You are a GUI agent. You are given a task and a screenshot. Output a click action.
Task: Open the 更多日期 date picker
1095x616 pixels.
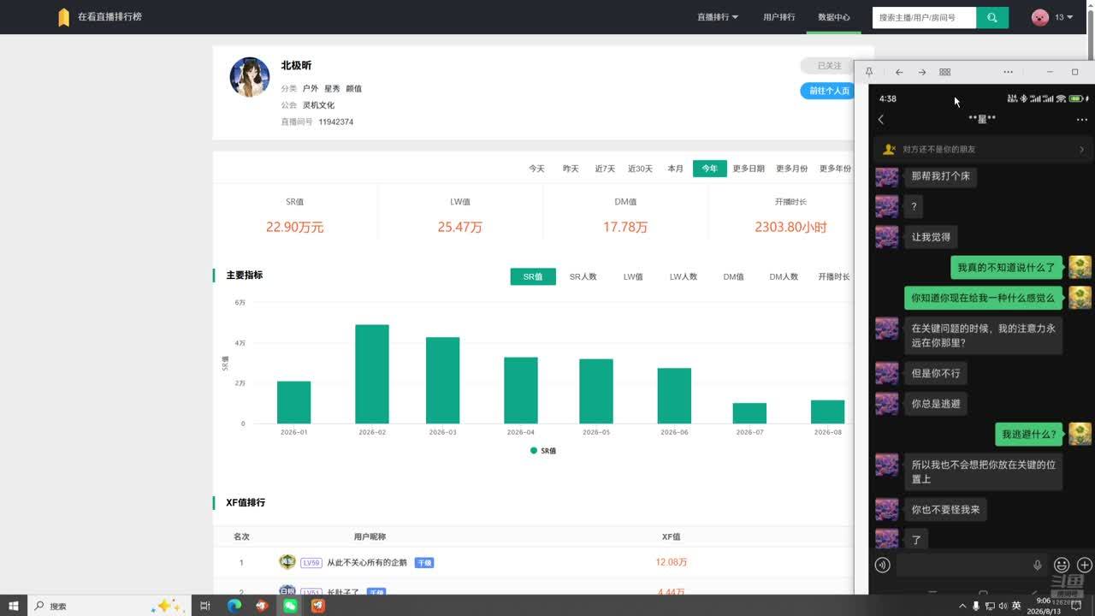[x=749, y=169]
